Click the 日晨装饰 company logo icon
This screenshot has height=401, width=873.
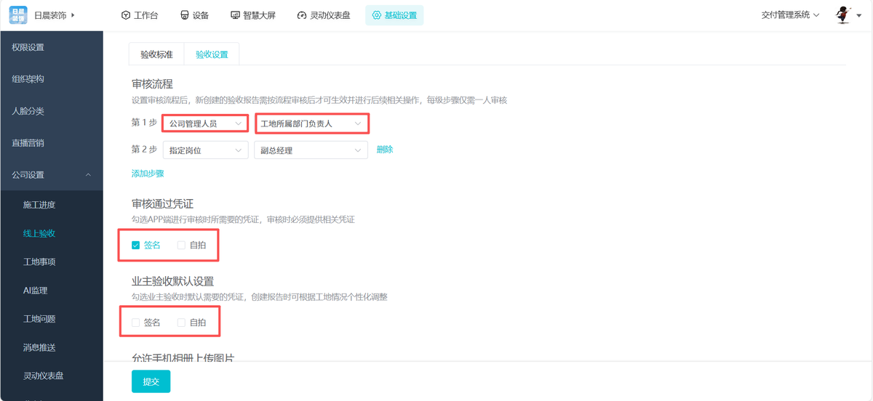point(18,15)
